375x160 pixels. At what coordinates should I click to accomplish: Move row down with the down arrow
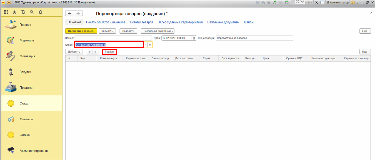coord(95,52)
